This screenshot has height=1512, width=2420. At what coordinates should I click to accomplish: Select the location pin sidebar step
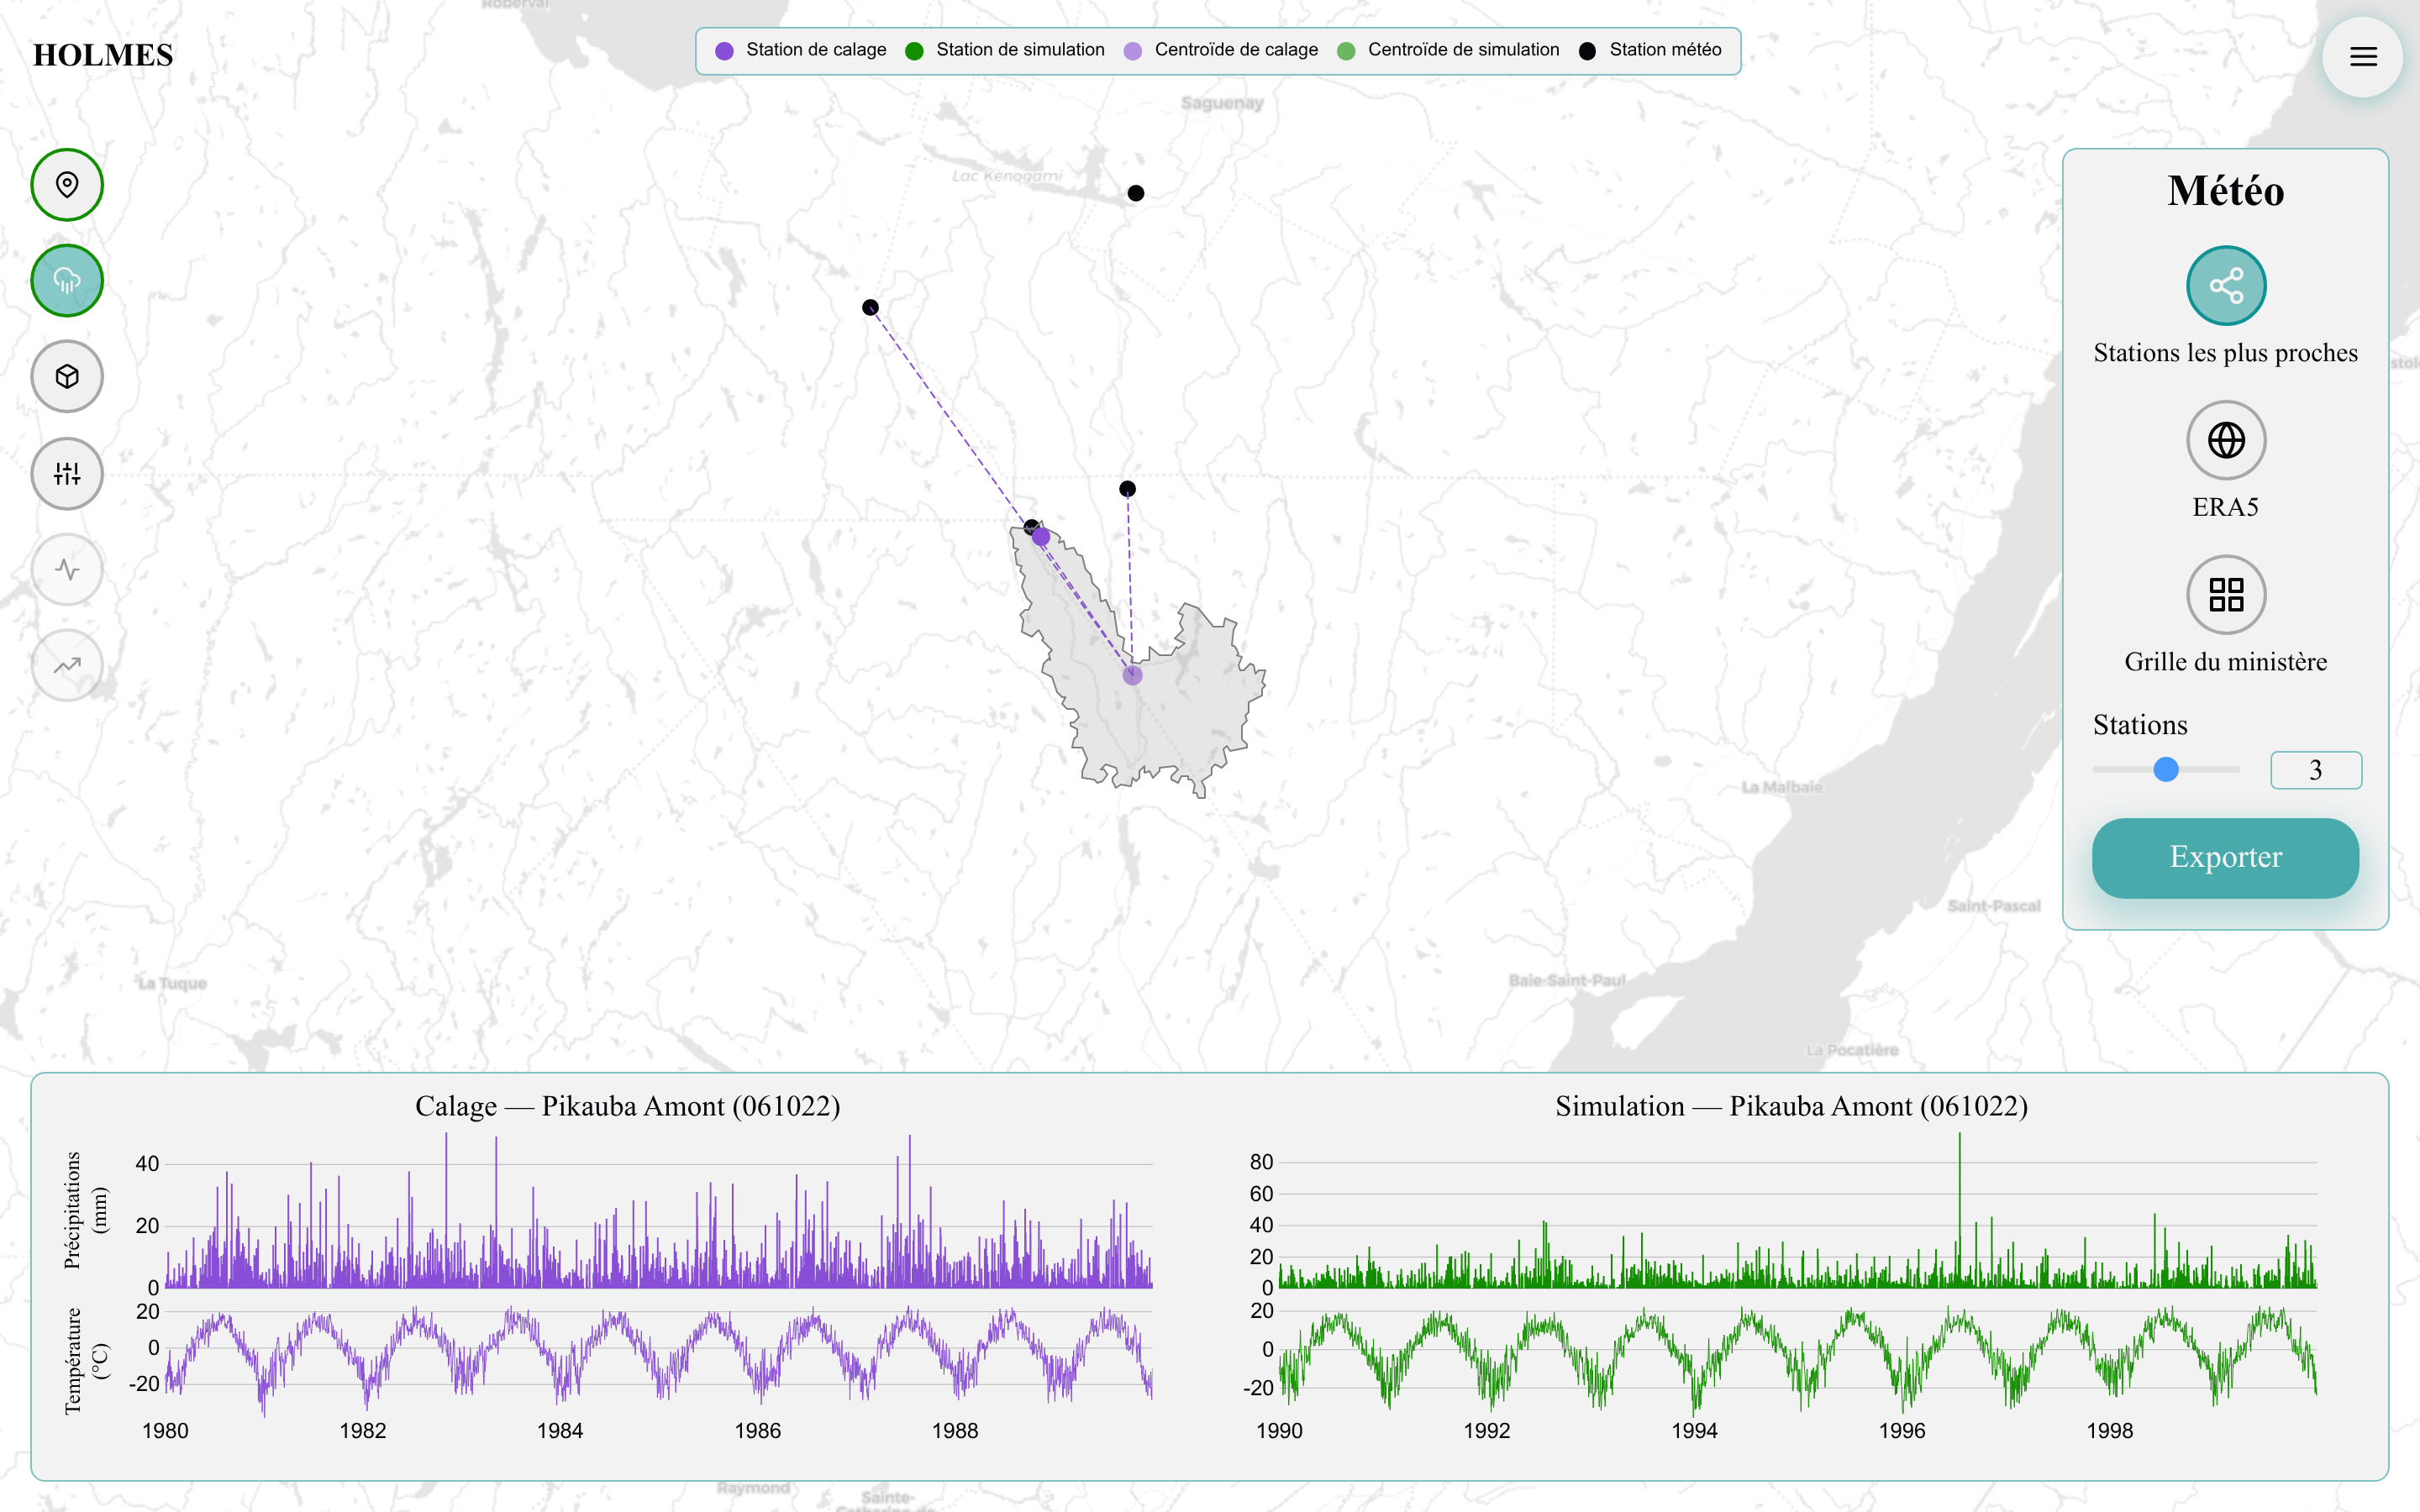click(67, 185)
